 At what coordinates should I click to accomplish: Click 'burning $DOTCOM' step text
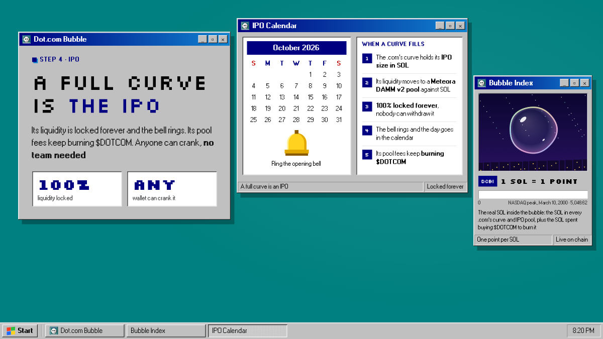click(x=410, y=158)
